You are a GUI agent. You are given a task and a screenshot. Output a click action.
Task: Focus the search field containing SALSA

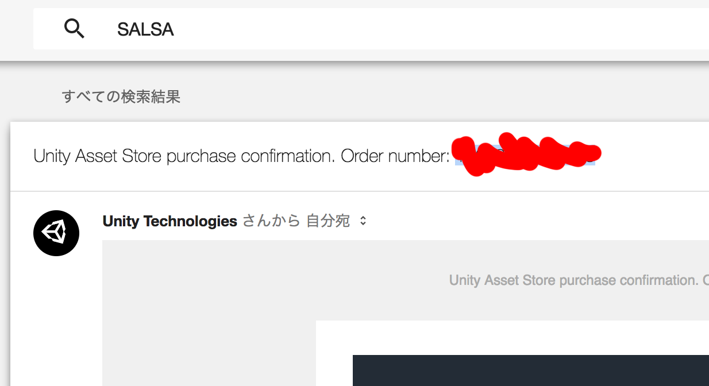point(402,29)
